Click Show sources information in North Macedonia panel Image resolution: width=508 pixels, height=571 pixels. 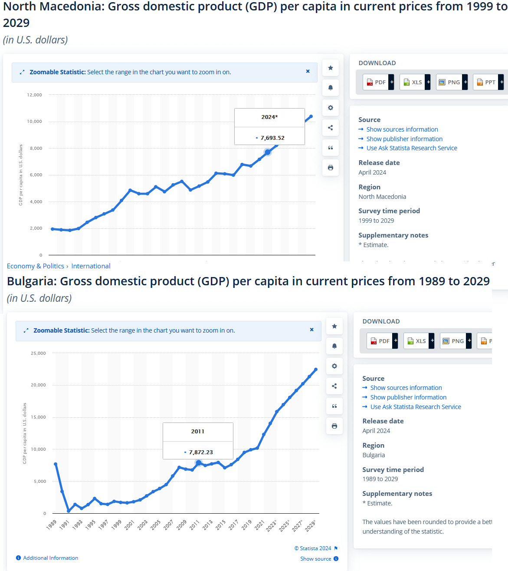pyautogui.click(x=402, y=129)
